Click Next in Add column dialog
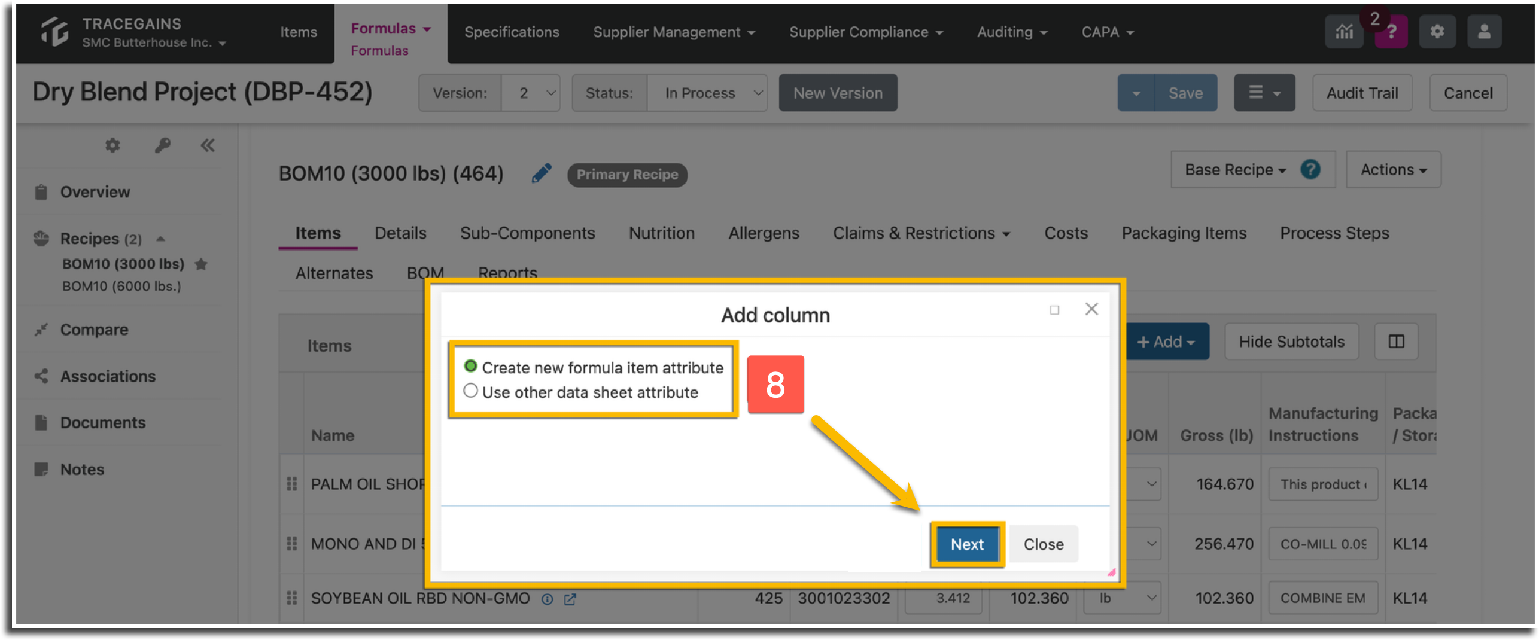The image size is (1539, 640). (x=967, y=544)
